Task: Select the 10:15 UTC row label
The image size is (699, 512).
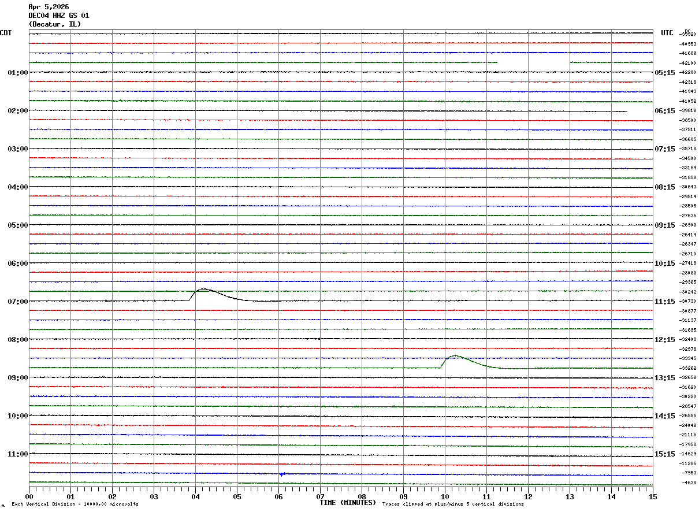Action: [x=665, y=264]
